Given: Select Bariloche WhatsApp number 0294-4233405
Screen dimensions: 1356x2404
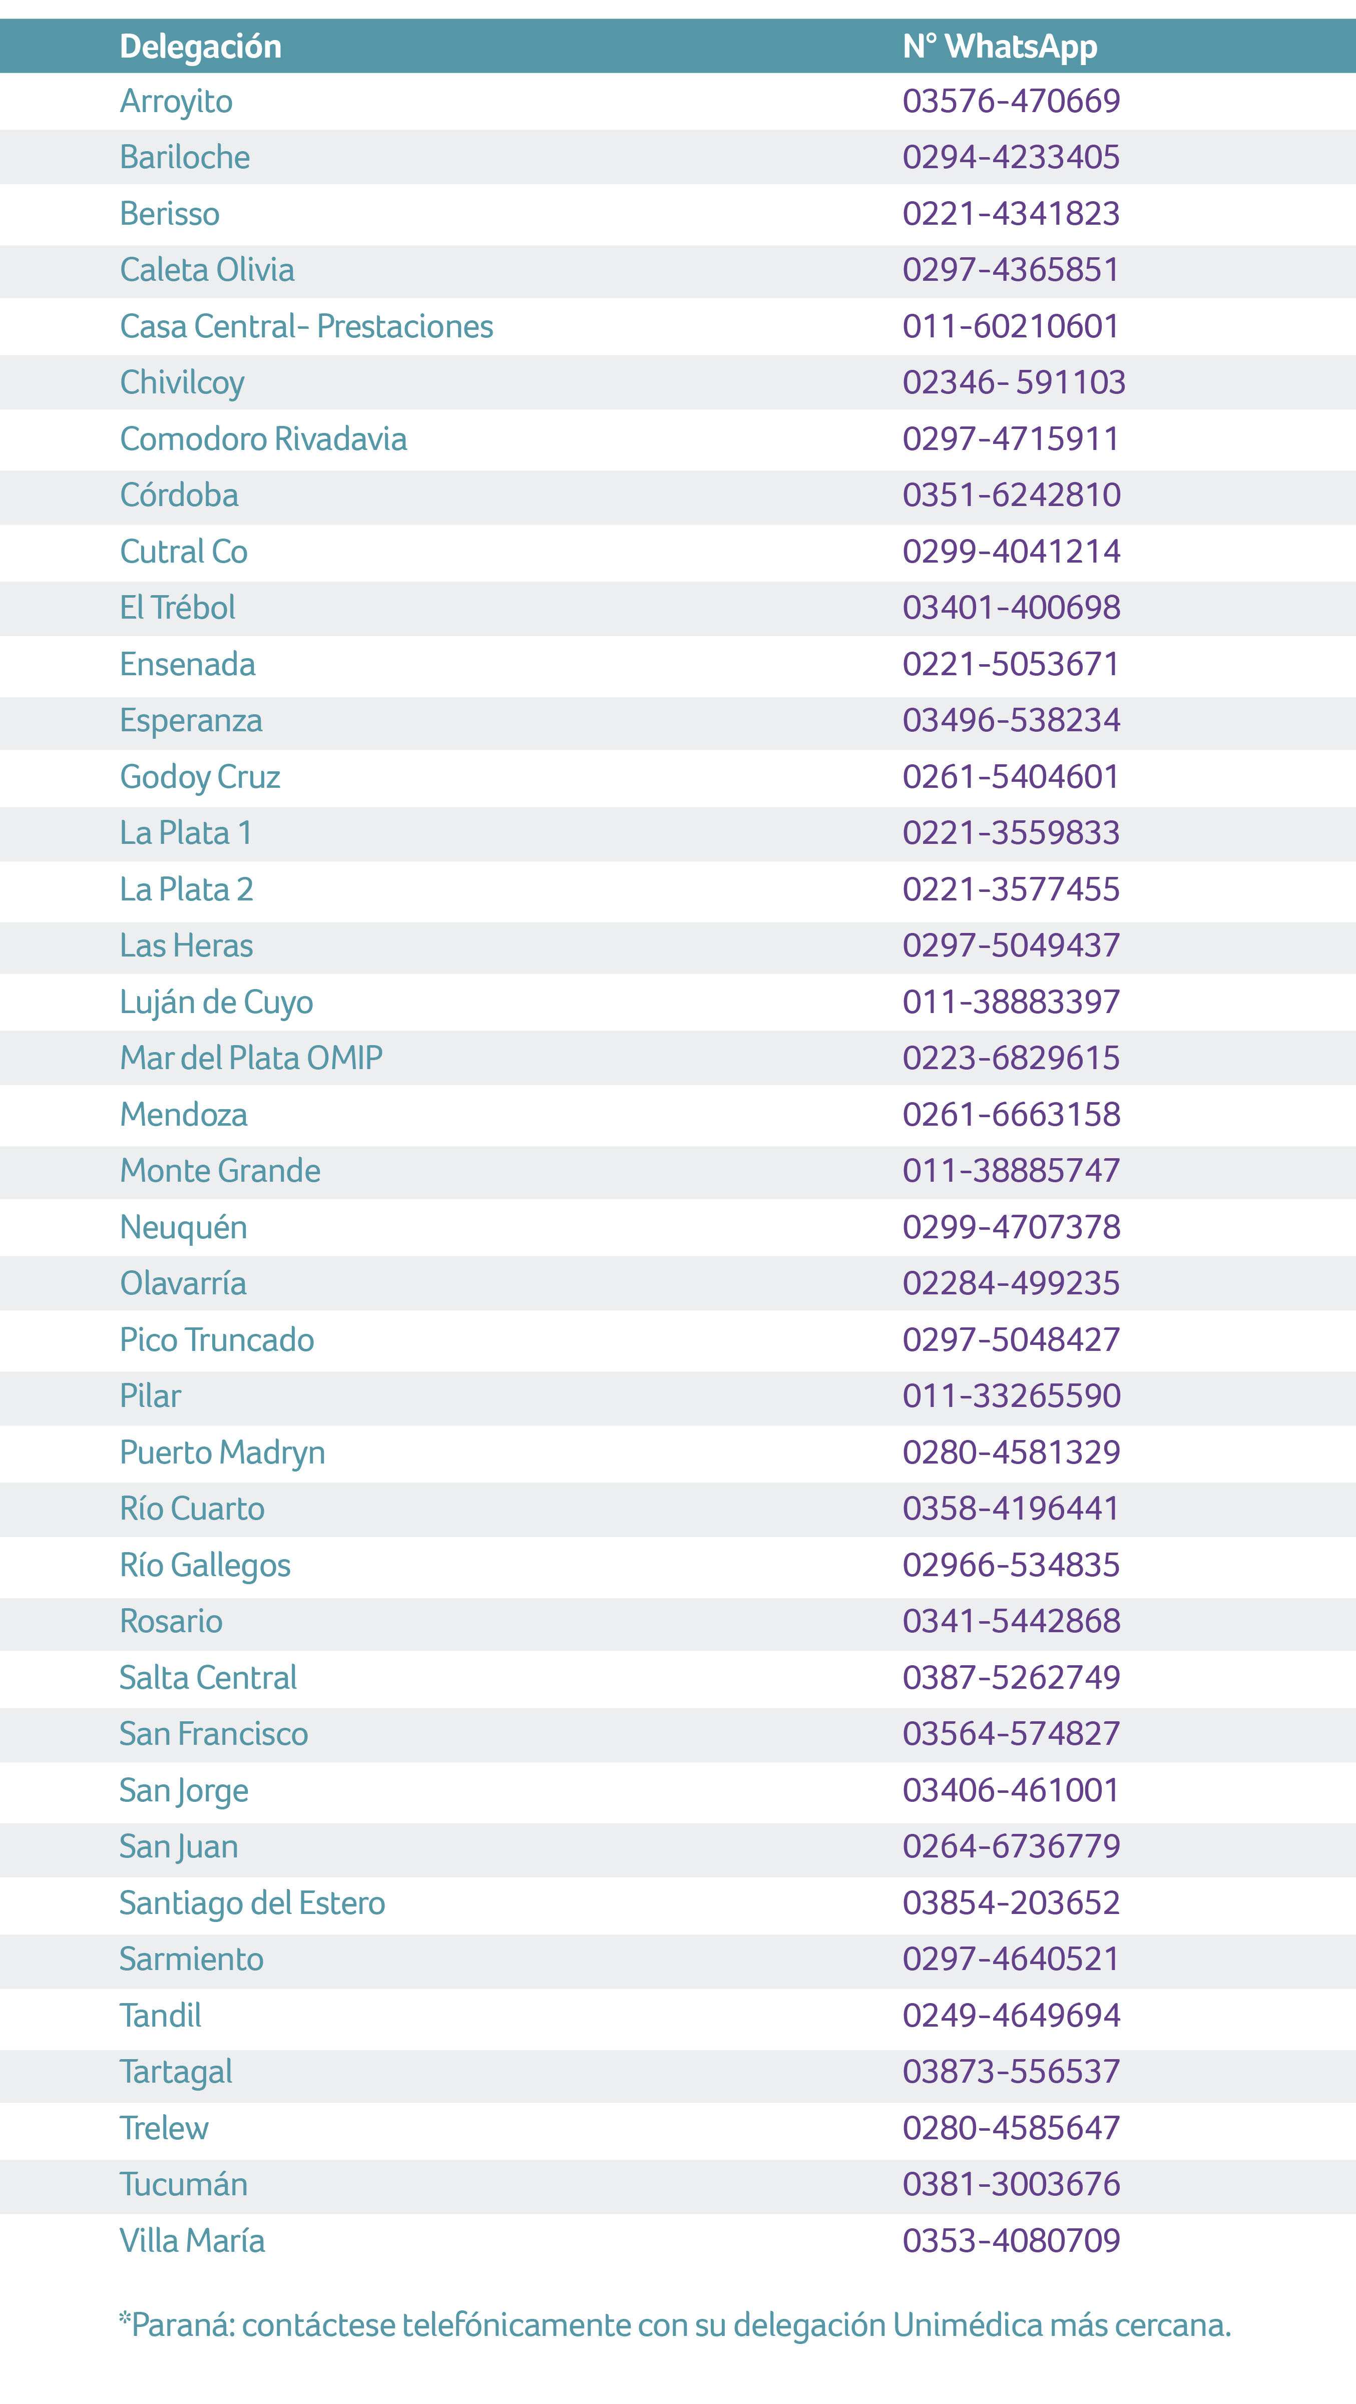Looking at the screenshot, I should 1011,157.
